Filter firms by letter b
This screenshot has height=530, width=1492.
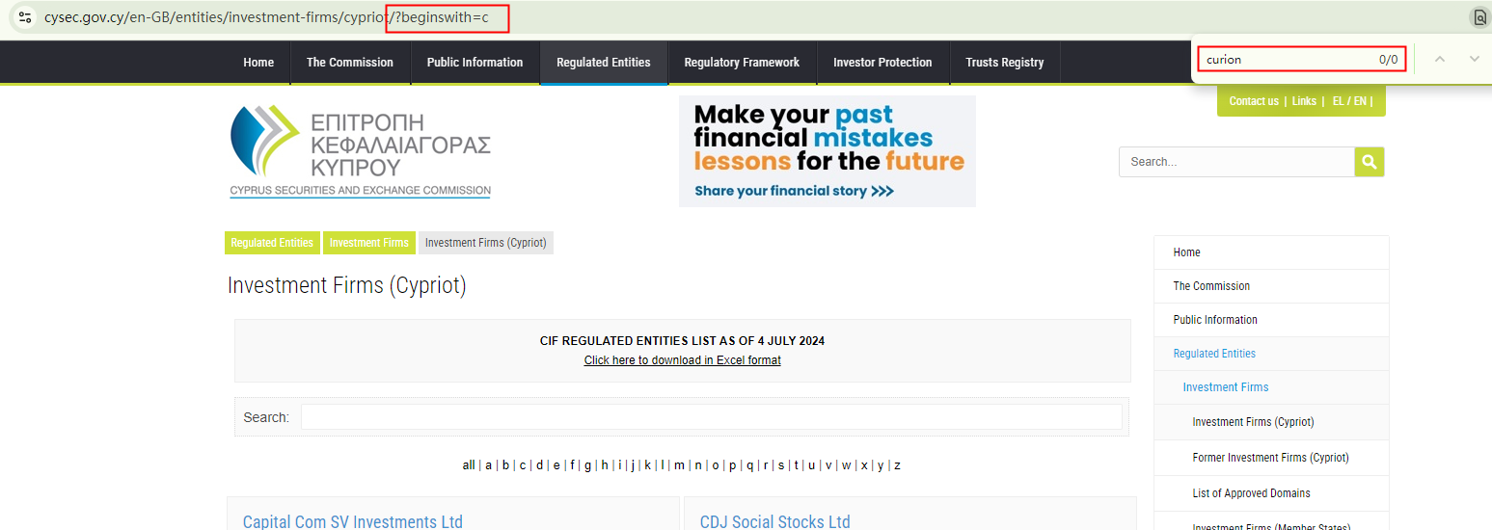505,465
